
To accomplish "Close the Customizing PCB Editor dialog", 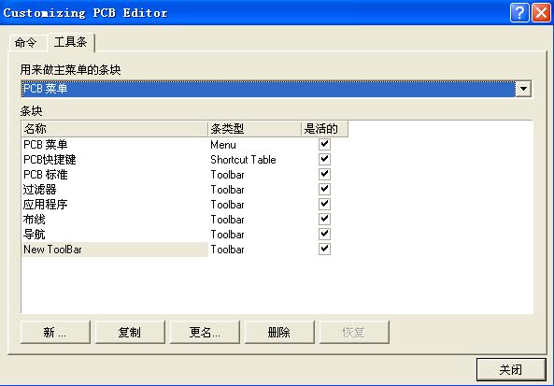I will point(541,13).
